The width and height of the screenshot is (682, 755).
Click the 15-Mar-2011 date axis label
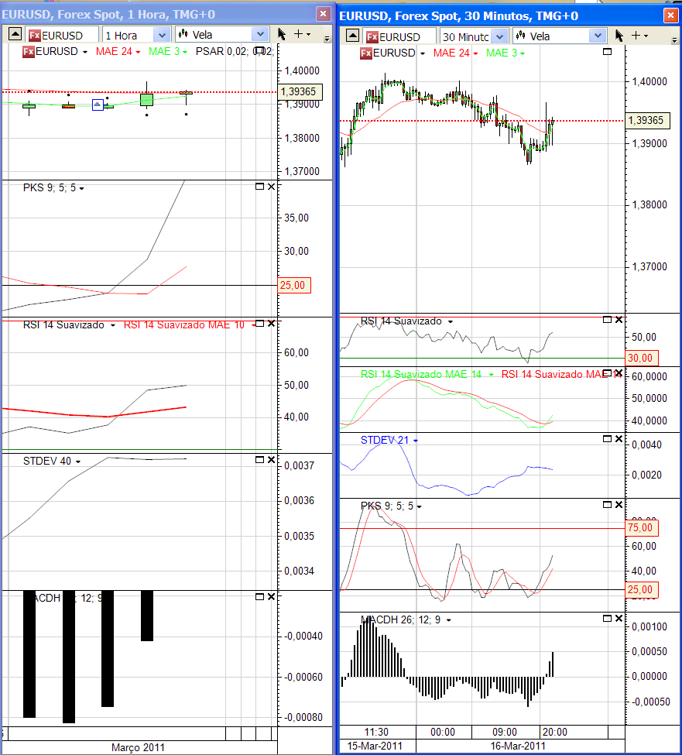tap(375, 746)
